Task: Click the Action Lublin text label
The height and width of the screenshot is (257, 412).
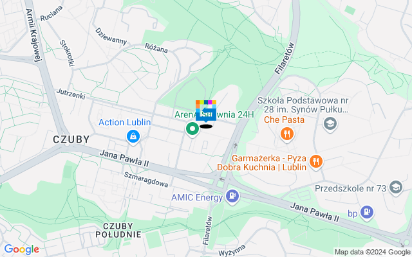Action: (124, 122)
